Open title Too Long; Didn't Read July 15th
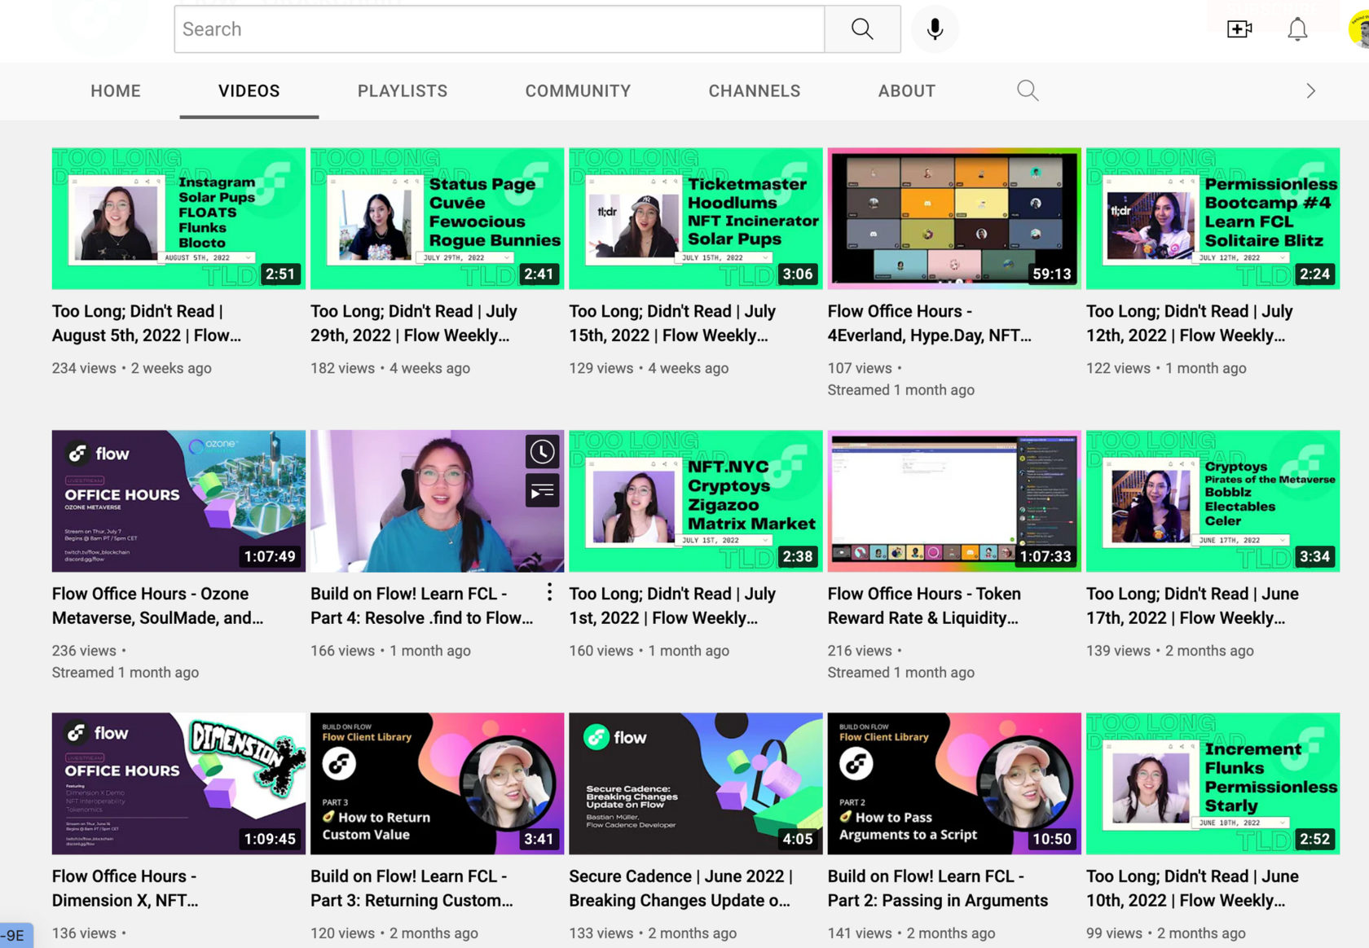The image size is (1369, 948). point(672,323)
